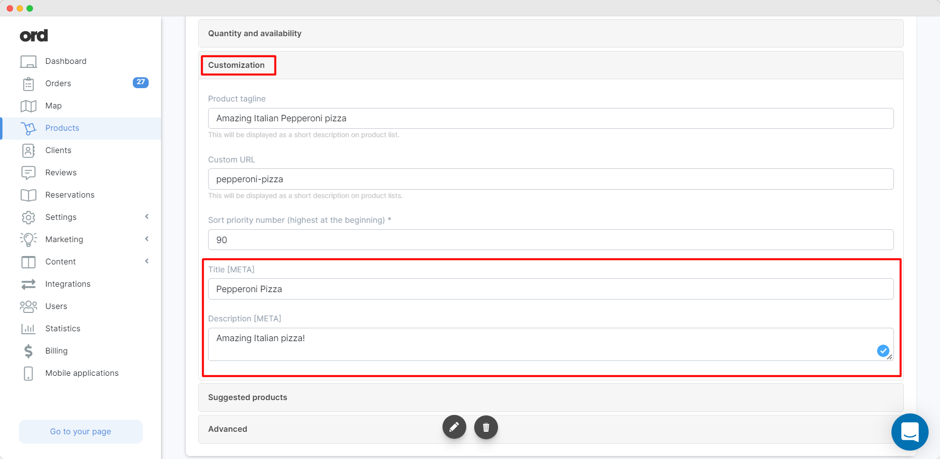Focus the Product tagline field
The image size is (940, 459).
(x=551, y=118)
